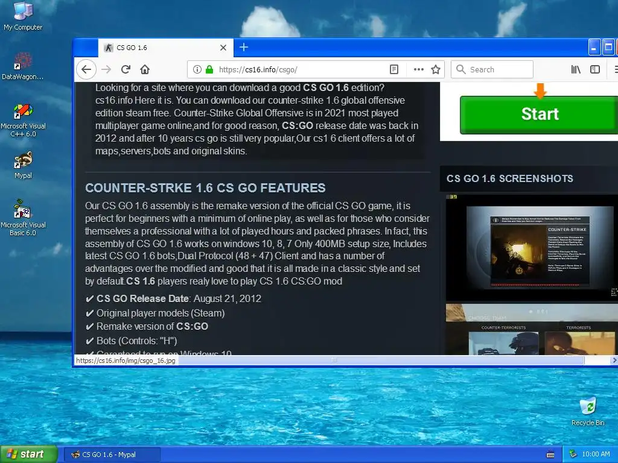Click the green padlock security icon
The width and height of the screenshot is (618, 463).
(209, 70)
